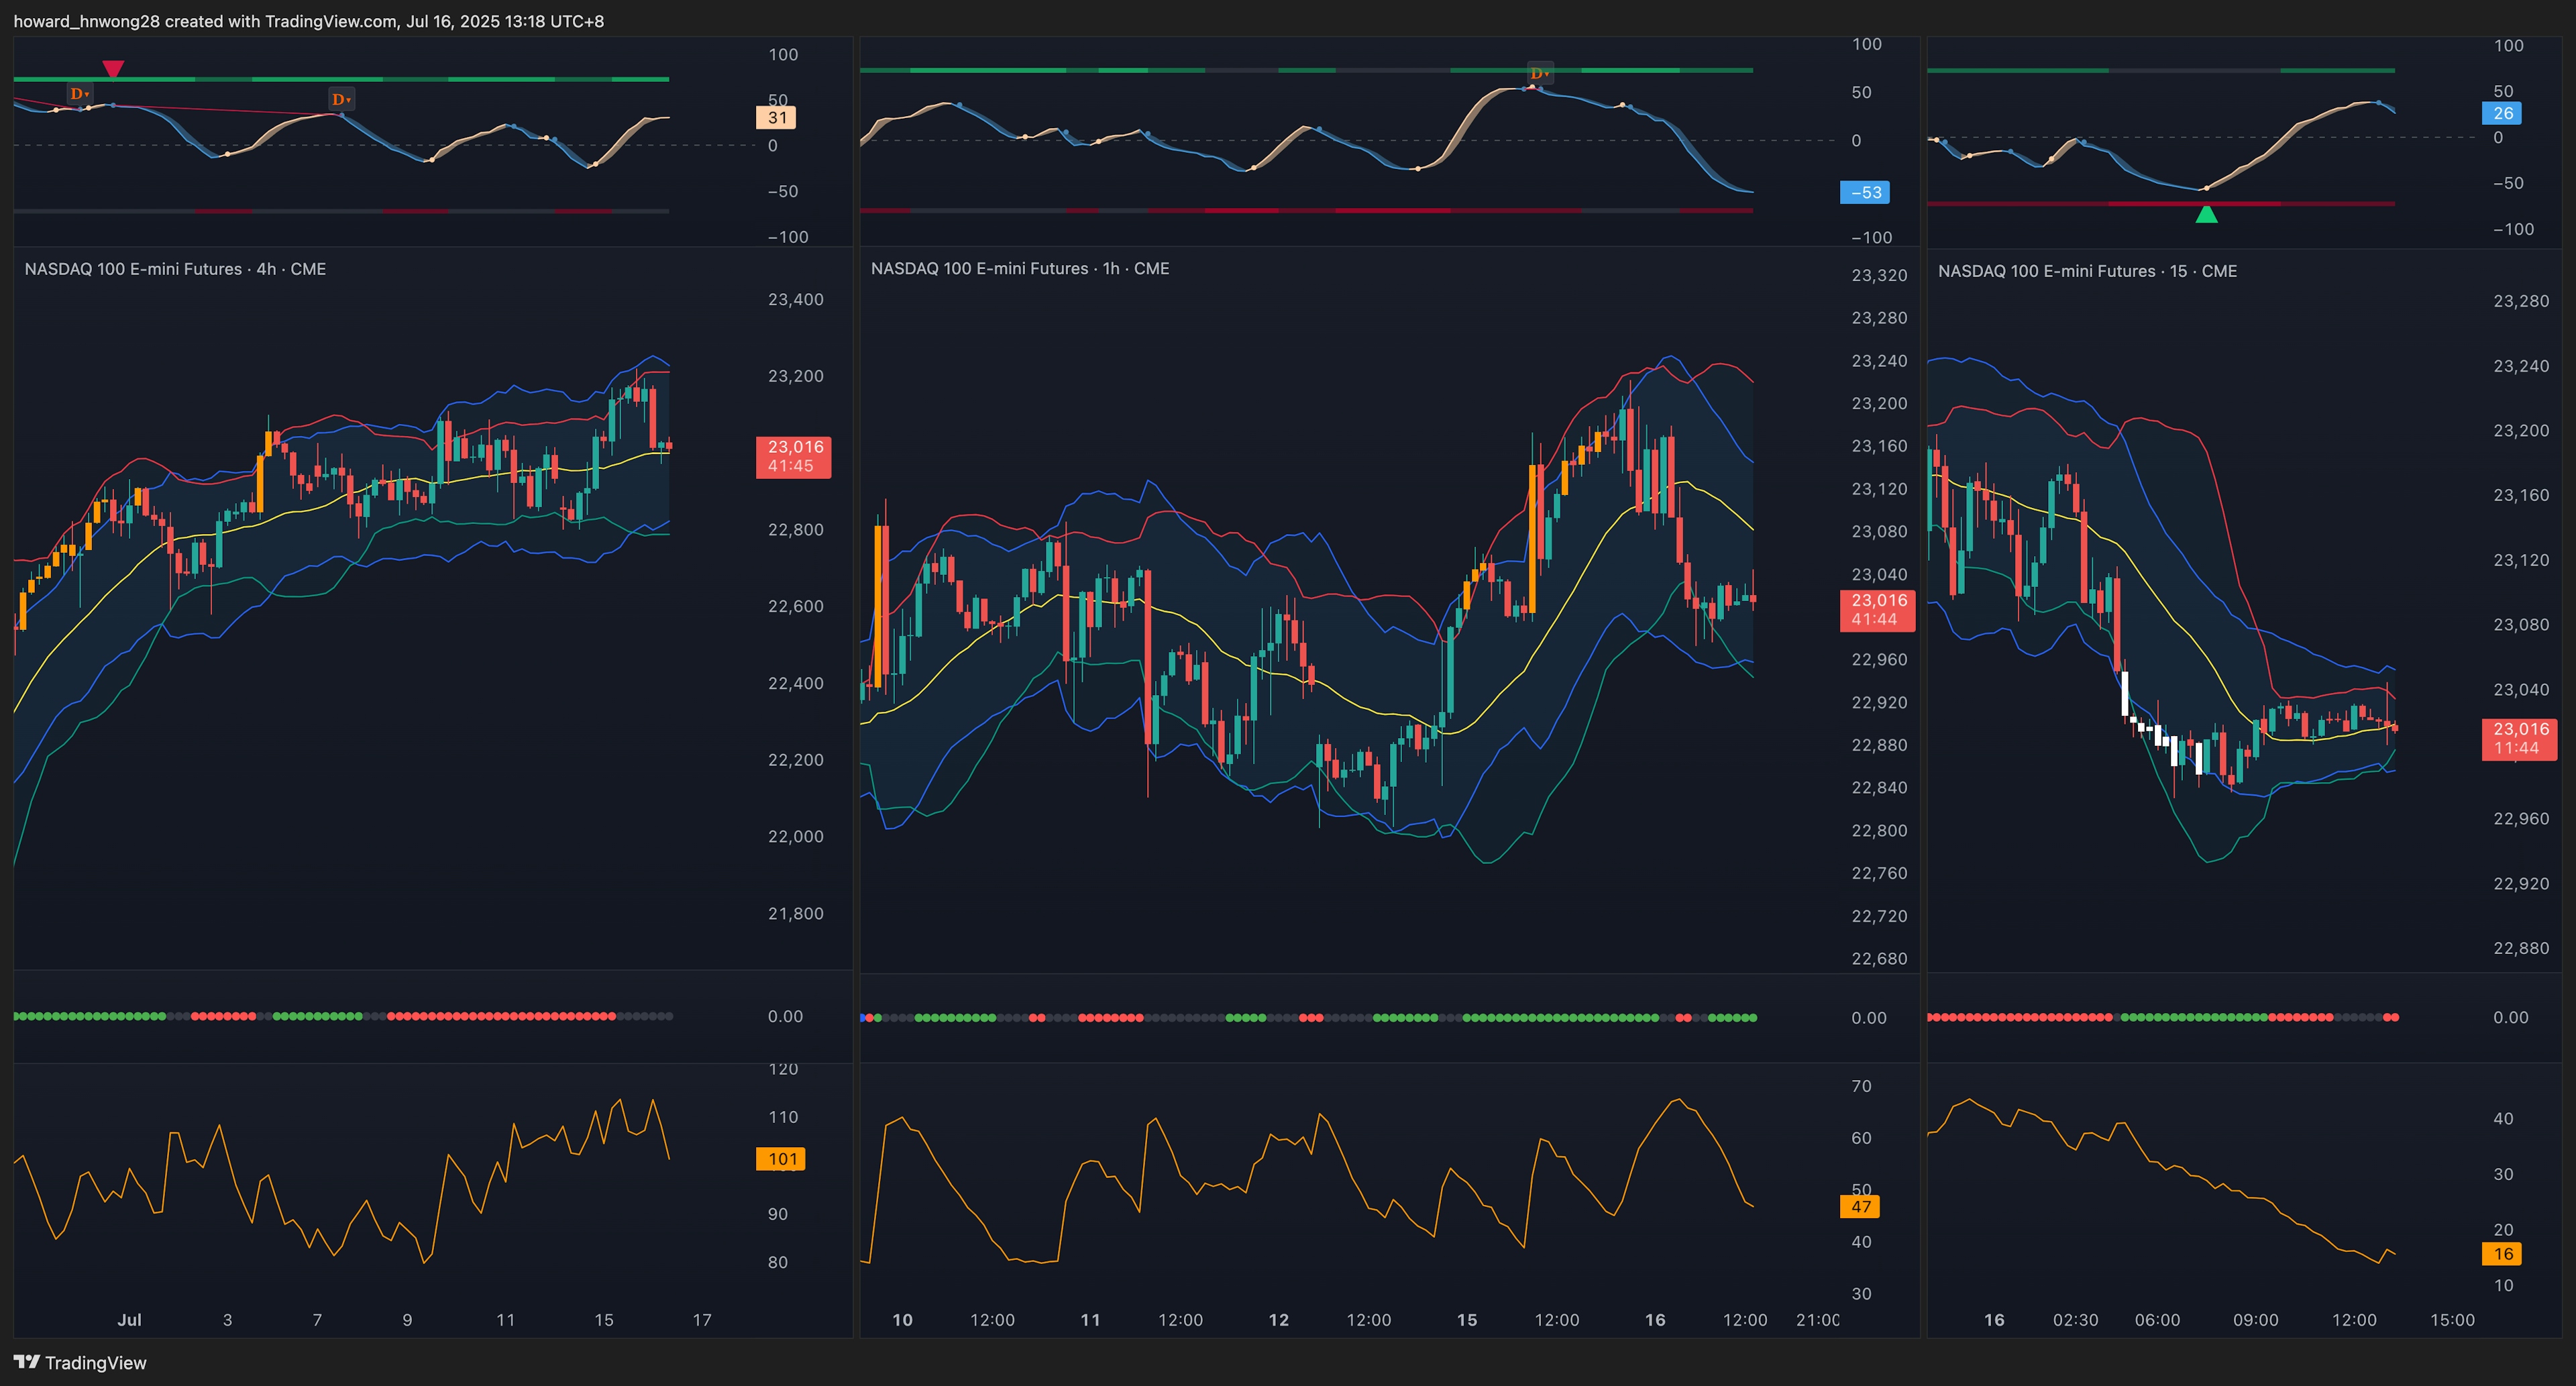Click the 22,000 level on the 4h price scale

tap(795, 836)
